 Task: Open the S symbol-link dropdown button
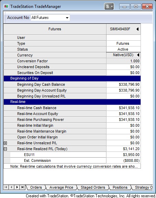pos(109,6)
